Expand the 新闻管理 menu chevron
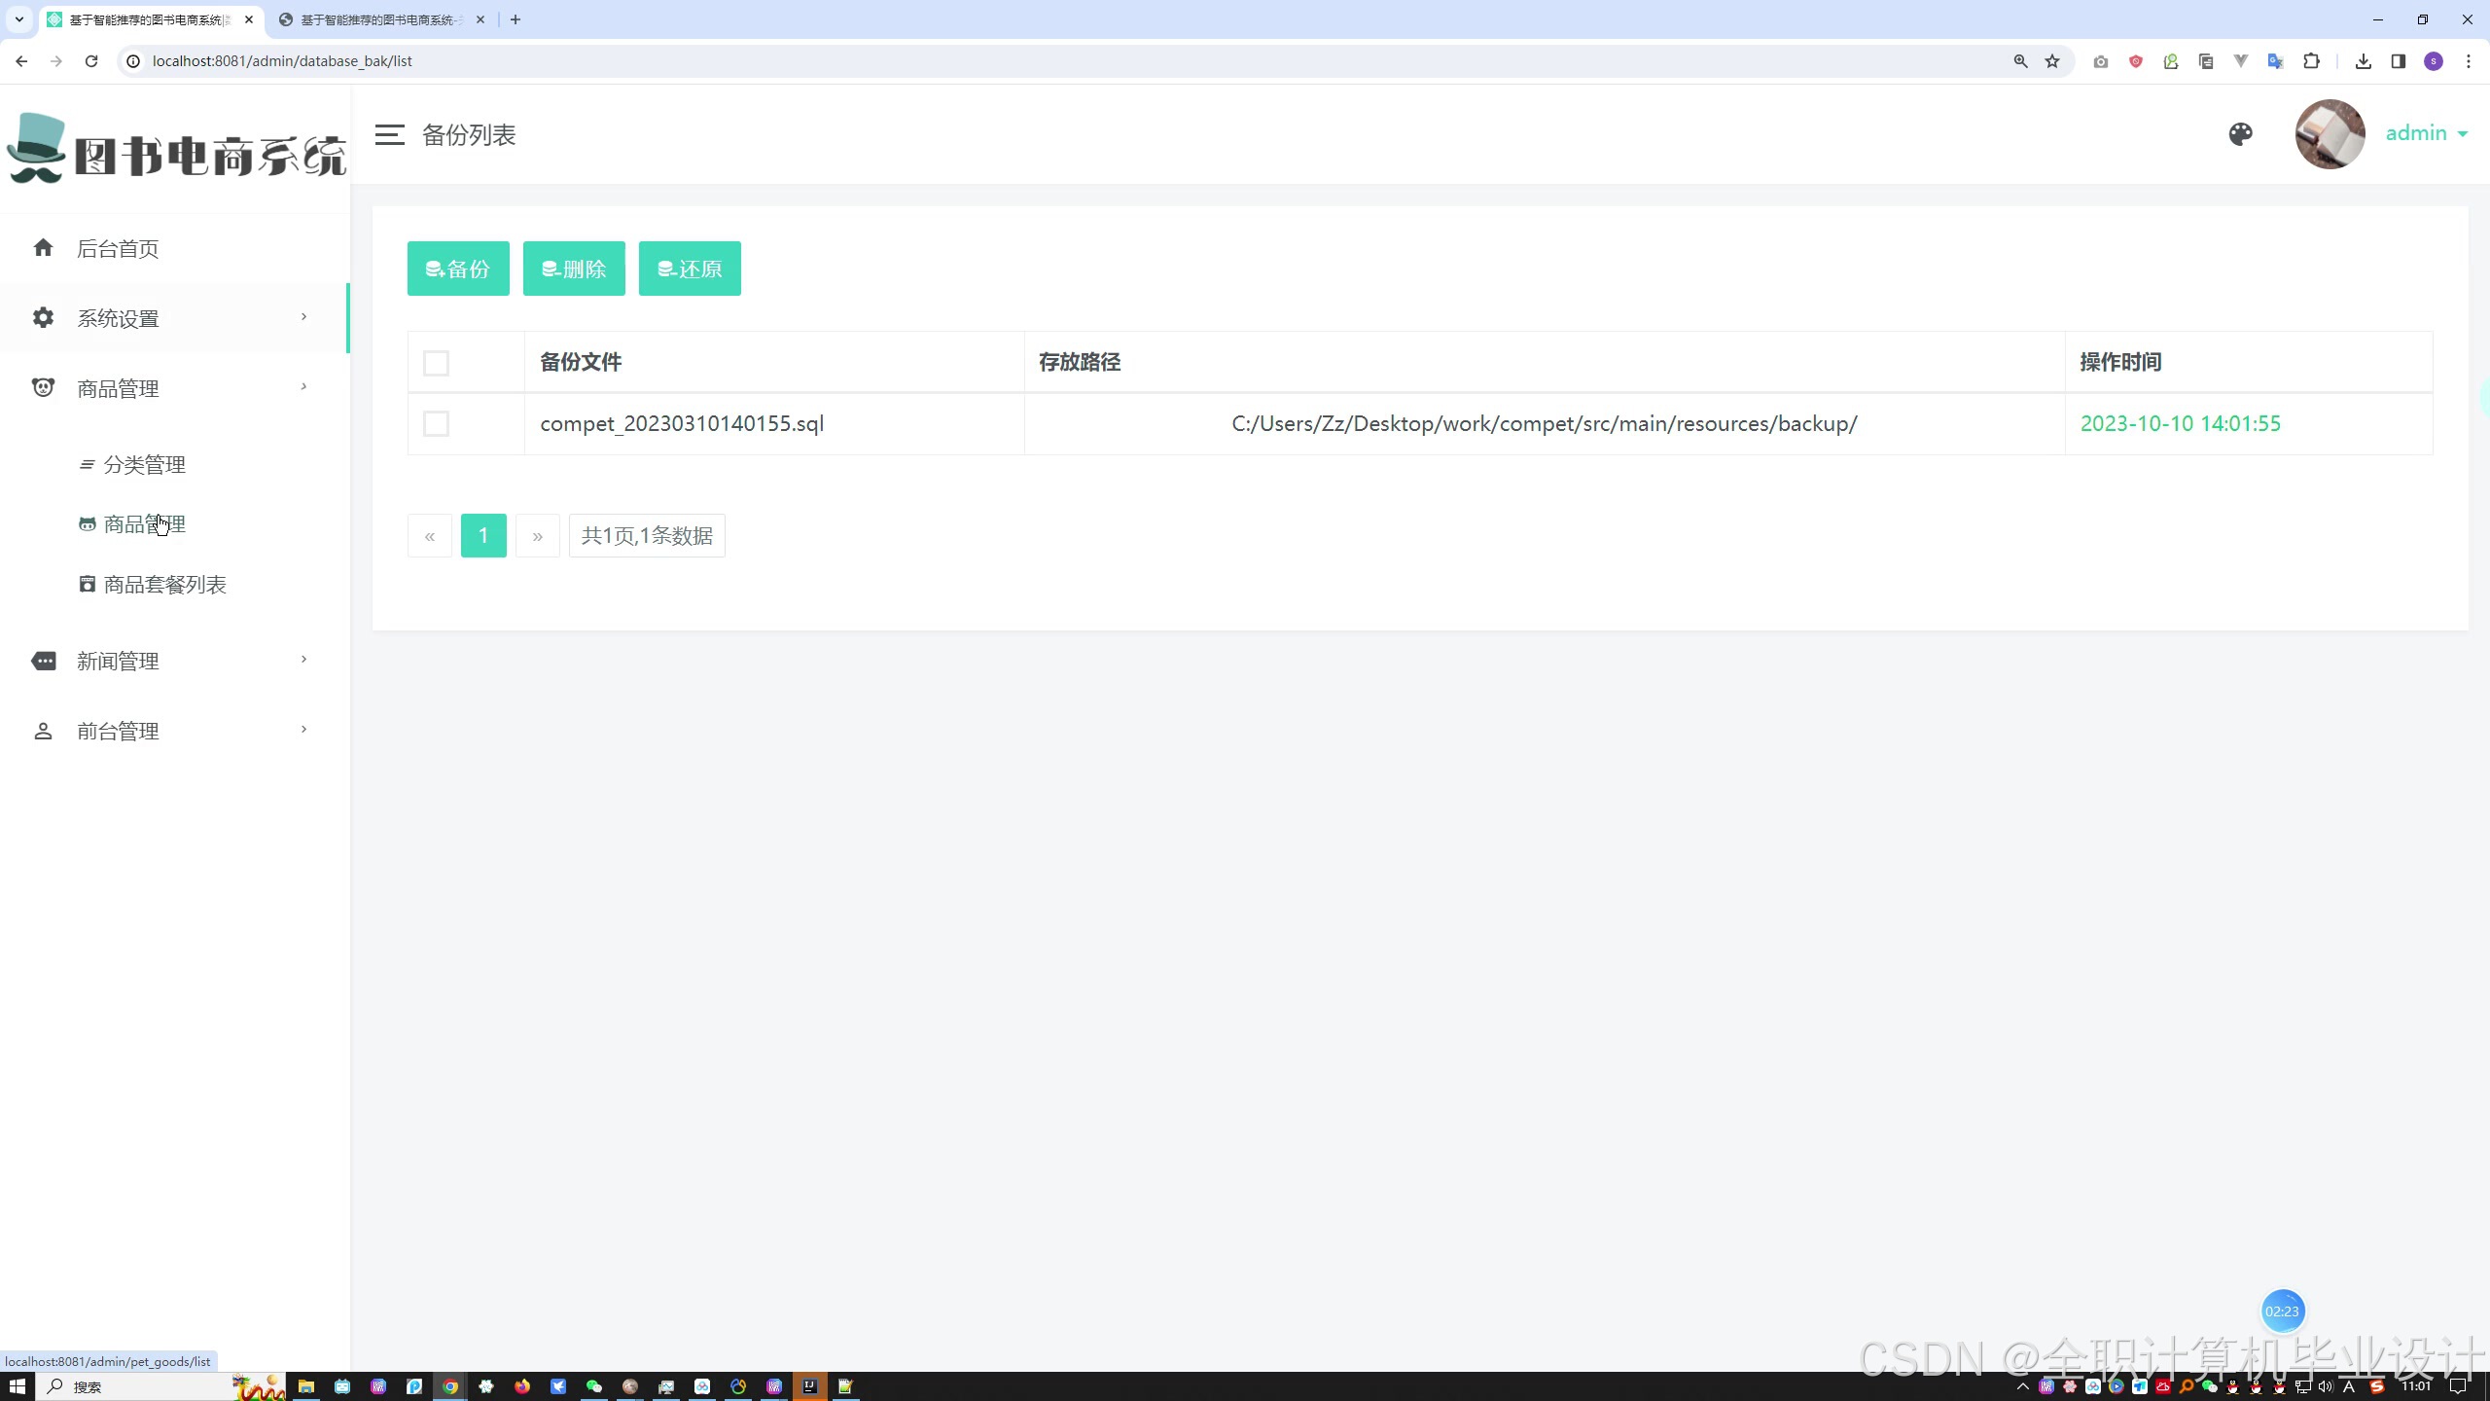The width and height of the screenshot is (2490, 1401). 303,660
